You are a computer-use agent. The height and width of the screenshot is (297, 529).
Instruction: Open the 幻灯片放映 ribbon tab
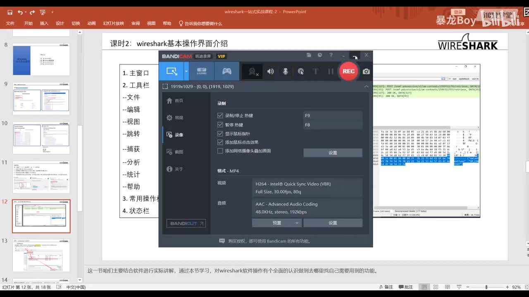[114, 24]
